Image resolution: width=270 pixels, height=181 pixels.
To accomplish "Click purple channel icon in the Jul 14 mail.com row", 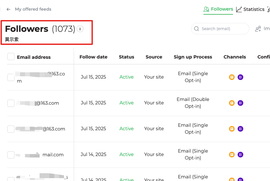I will (240, 155).
